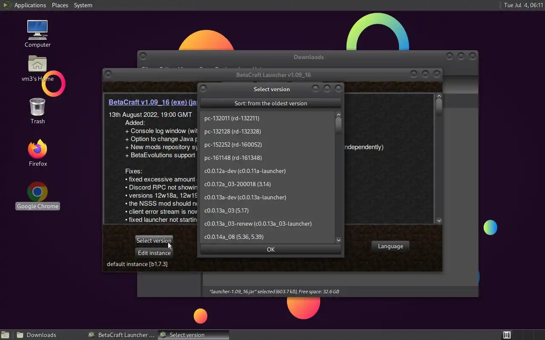545x340 pixels.
Task: Click the workspace switcher icon in bottom panel
Action: click(507, 335)
